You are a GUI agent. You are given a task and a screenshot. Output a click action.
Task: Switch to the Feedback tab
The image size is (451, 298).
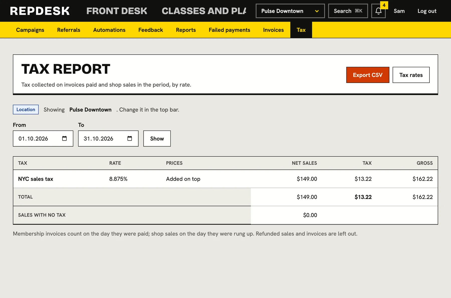[151, 30]
